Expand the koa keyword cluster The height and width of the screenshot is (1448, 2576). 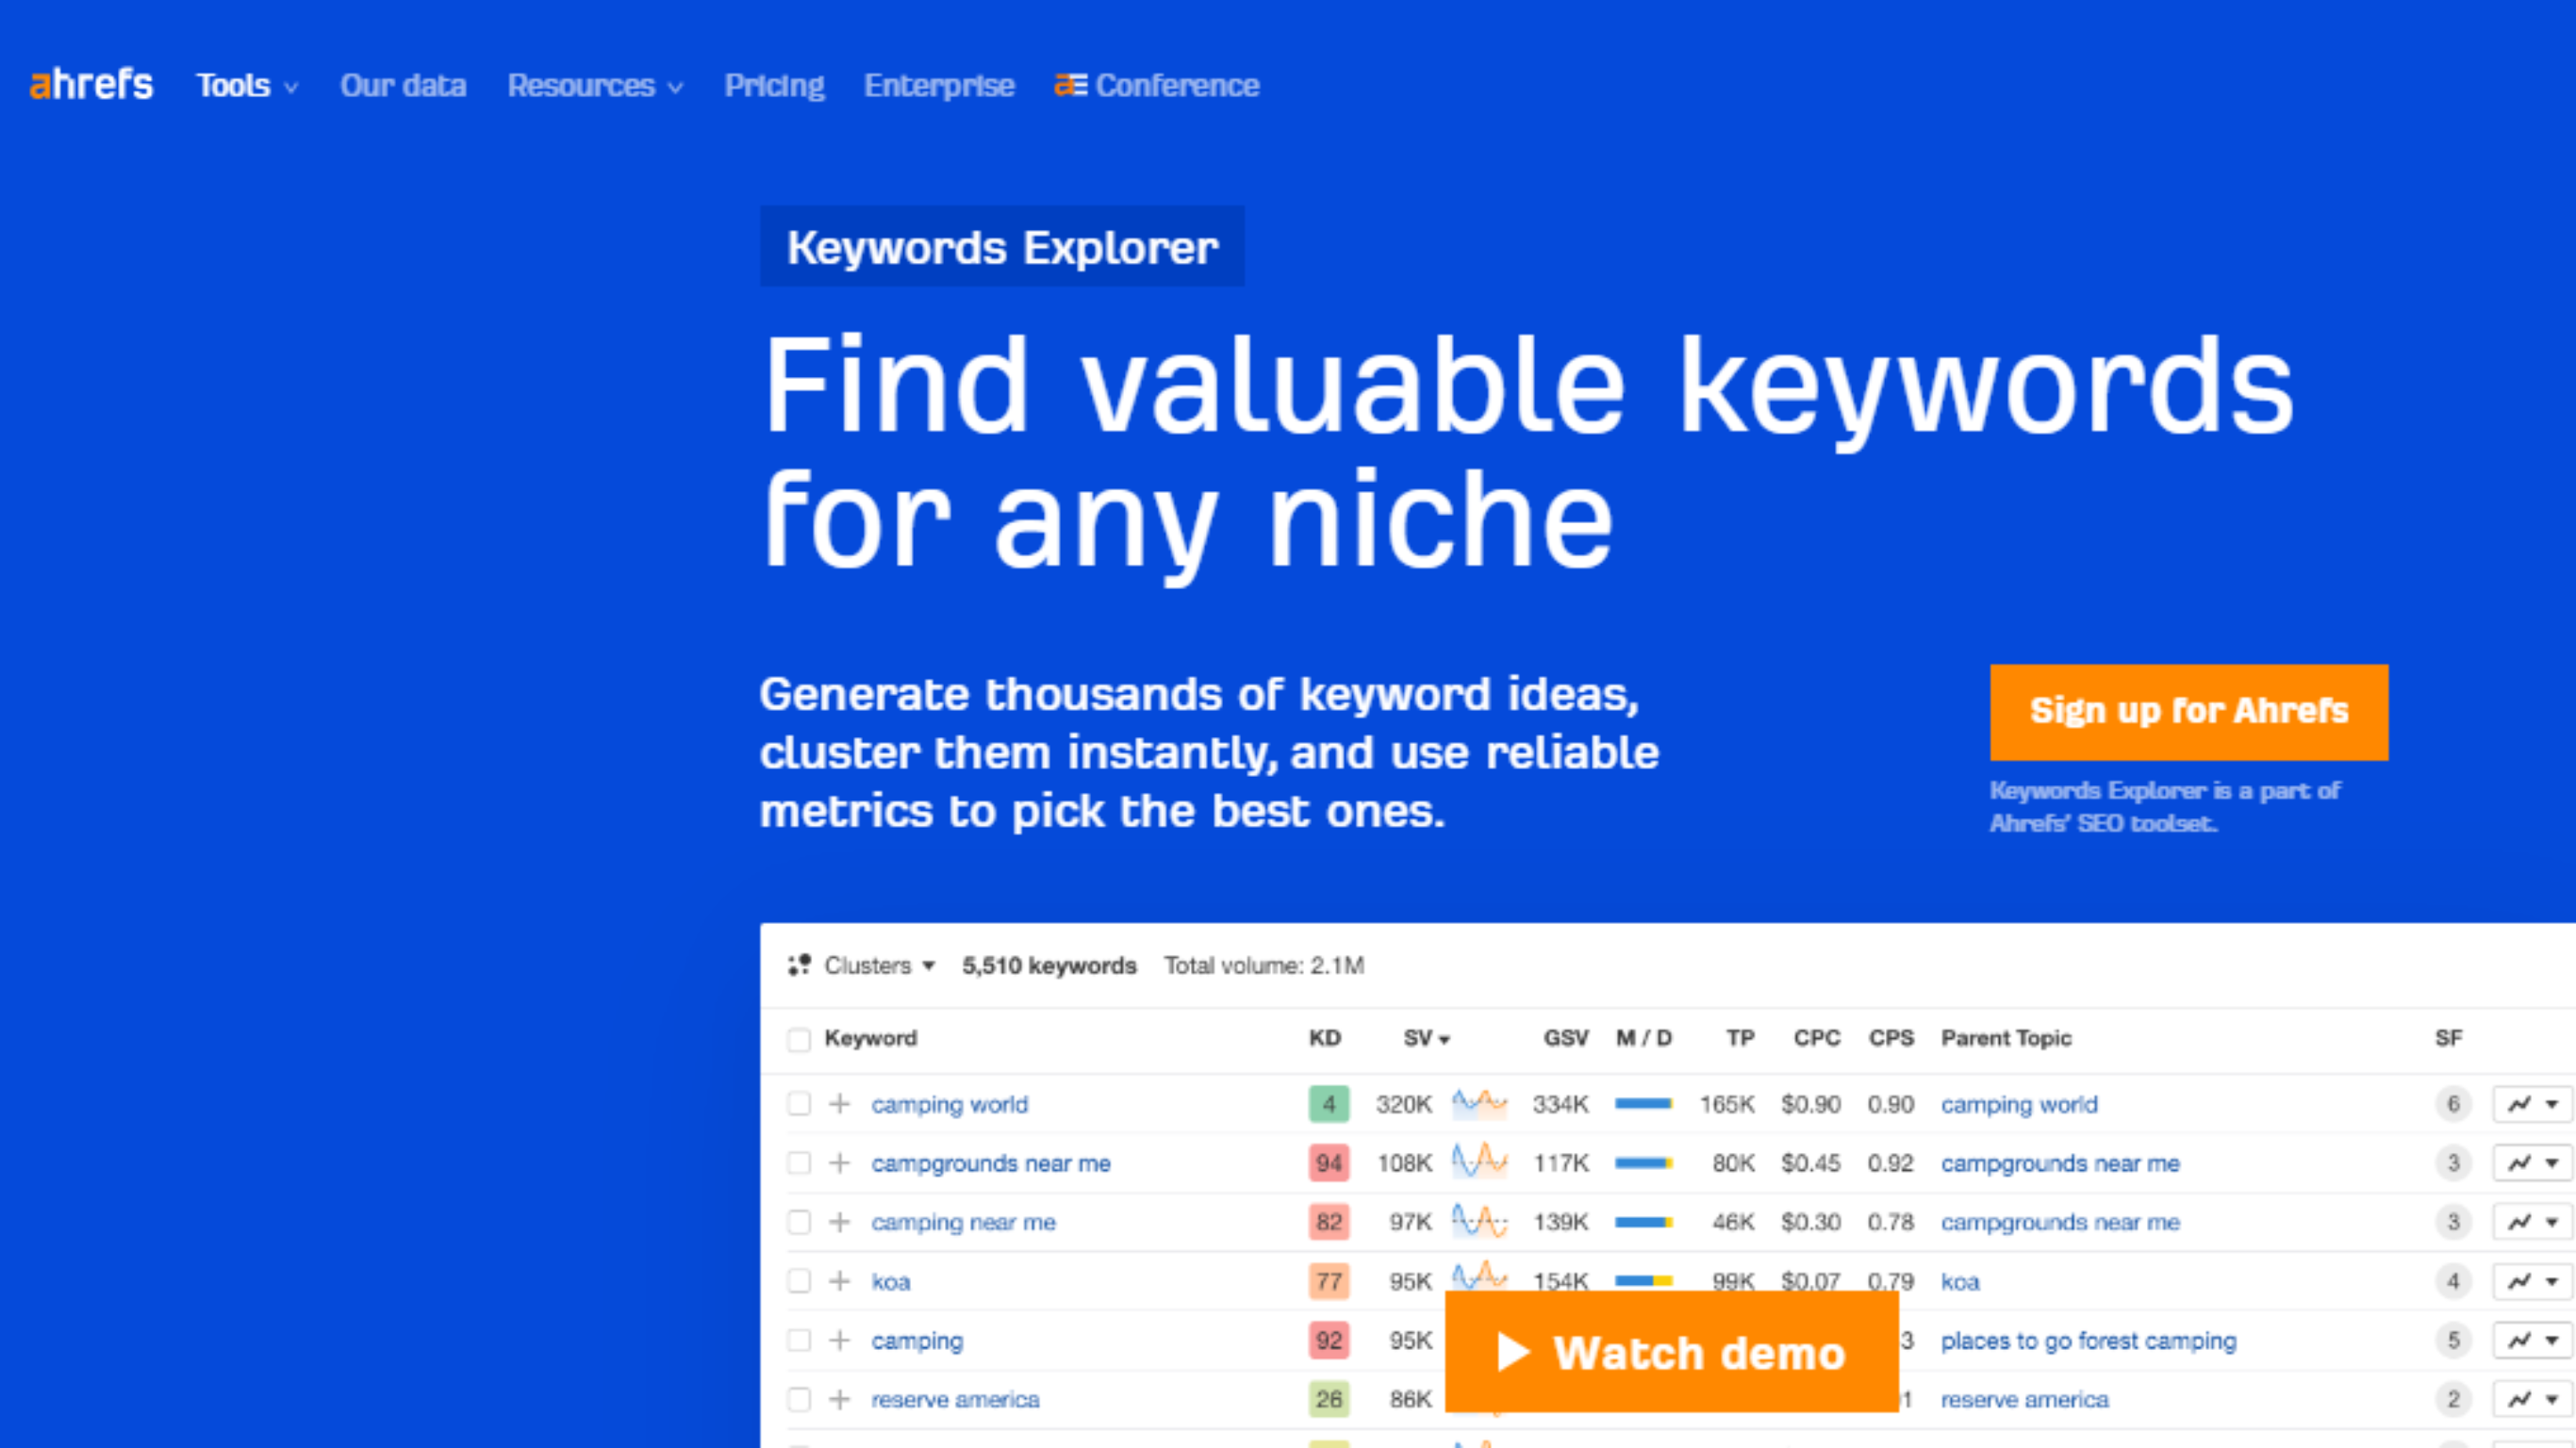click(x=838, y=1278)
